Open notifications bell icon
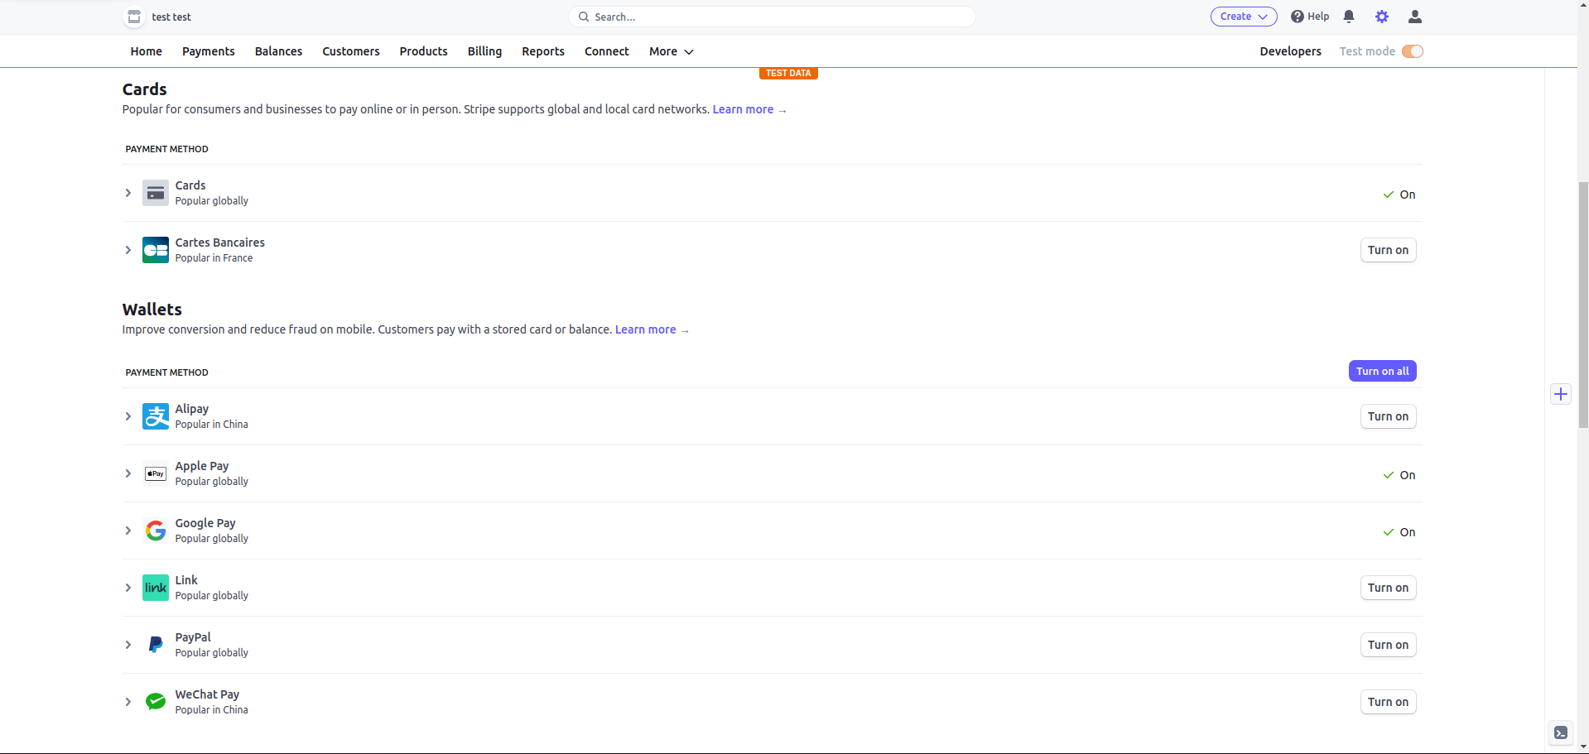 point(1349,17)
